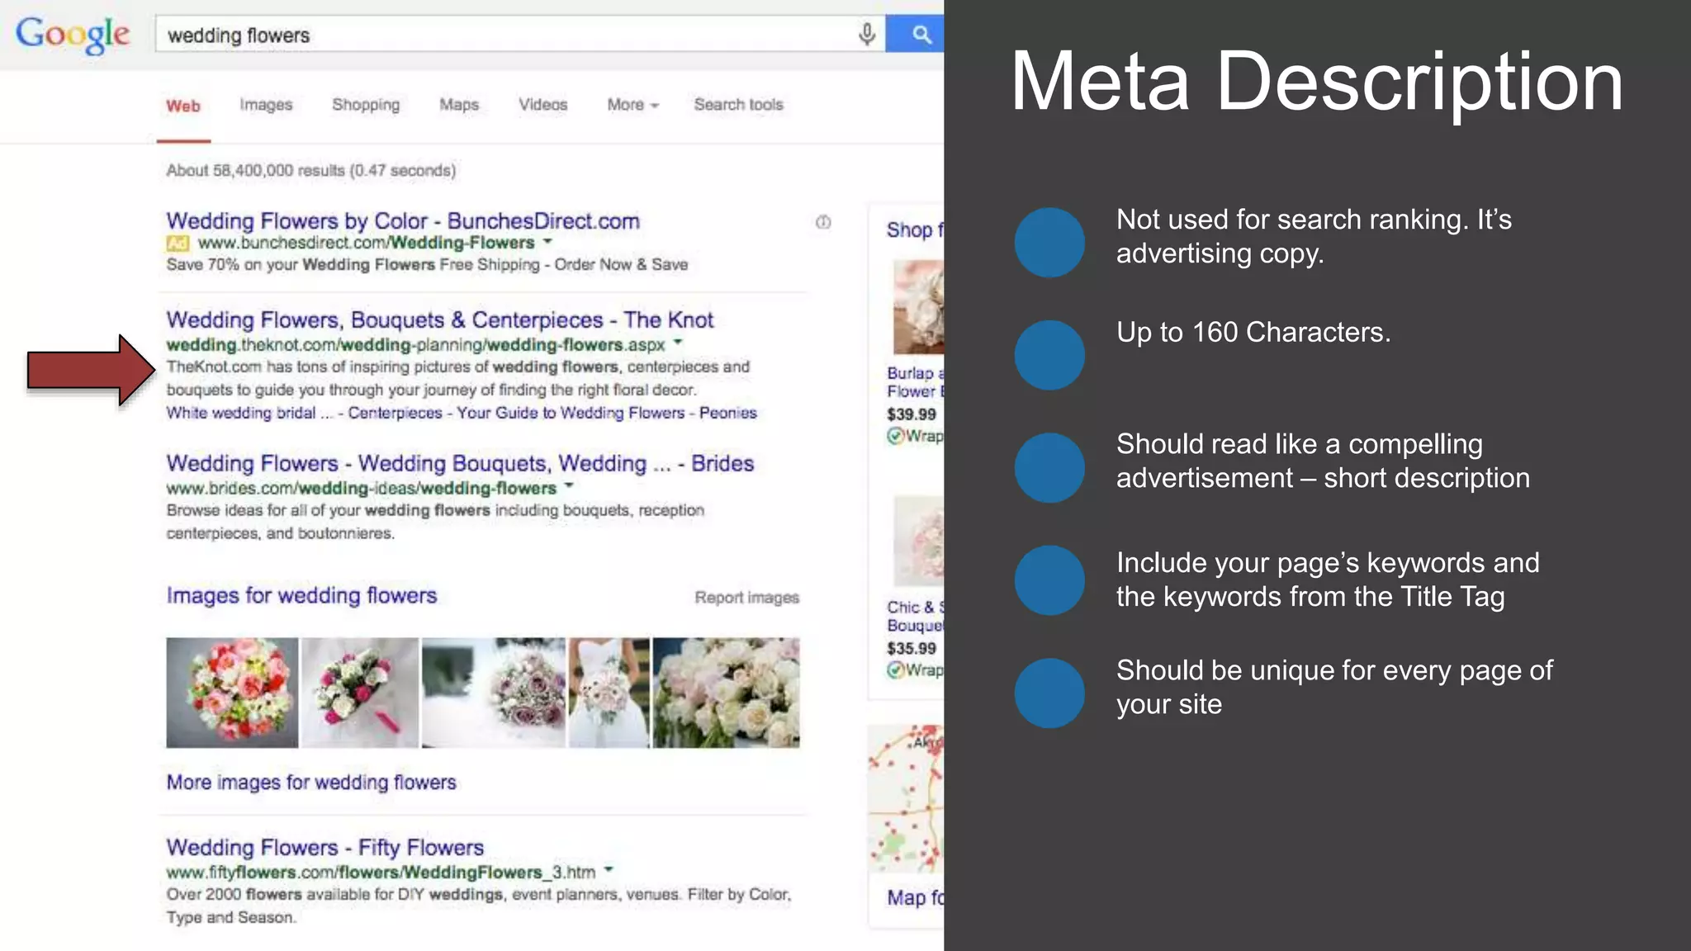Image resolution: width=1691 pixels, height=951 pixels.
Task: Open the Centerpieces sitelink
Action: pyautogui.click(x=395, y=413)
